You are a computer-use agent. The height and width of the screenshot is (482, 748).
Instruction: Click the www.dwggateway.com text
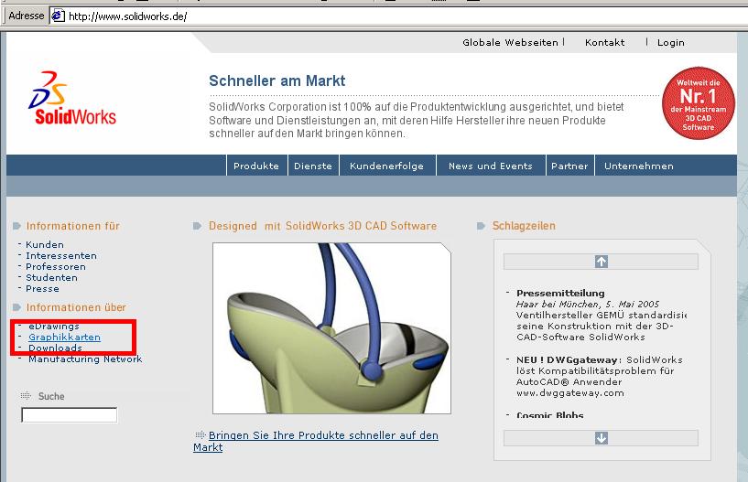point(570,393)
